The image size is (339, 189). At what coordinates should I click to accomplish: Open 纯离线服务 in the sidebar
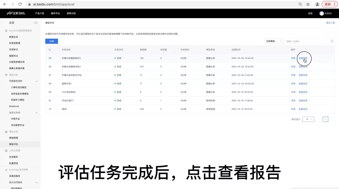point(14,176)
